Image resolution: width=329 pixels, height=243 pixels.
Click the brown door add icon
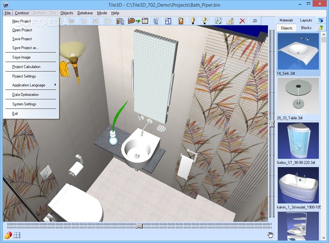[181, 21]
